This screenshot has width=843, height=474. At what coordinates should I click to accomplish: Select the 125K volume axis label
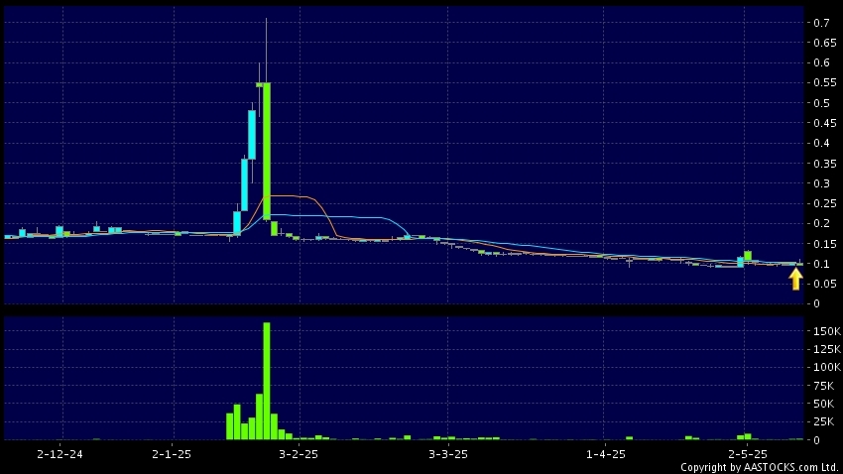pos(827,349)
